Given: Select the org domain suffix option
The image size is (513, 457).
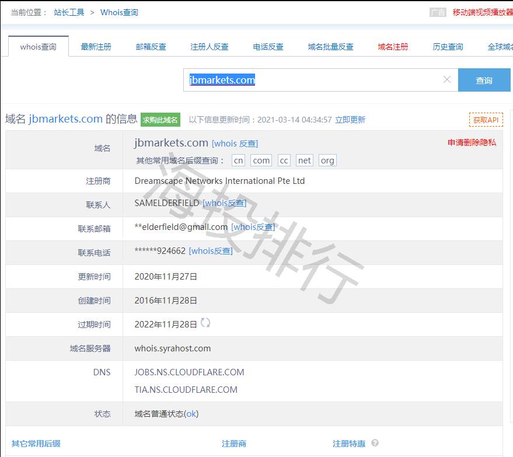Looking at the screenshot, I should (x=327, y=161).
